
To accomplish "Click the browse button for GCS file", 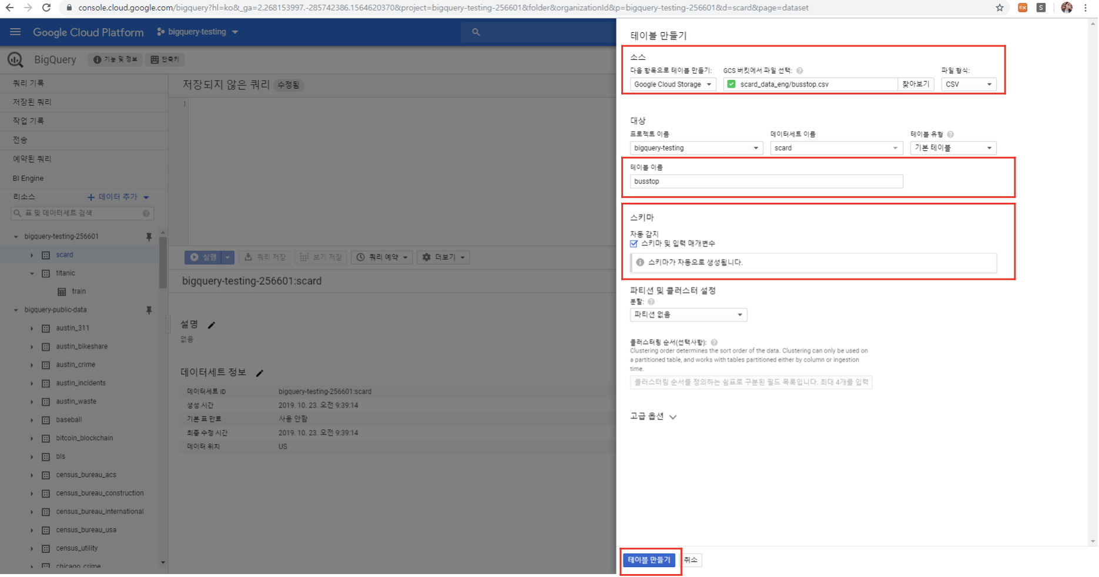I will 916,85.
